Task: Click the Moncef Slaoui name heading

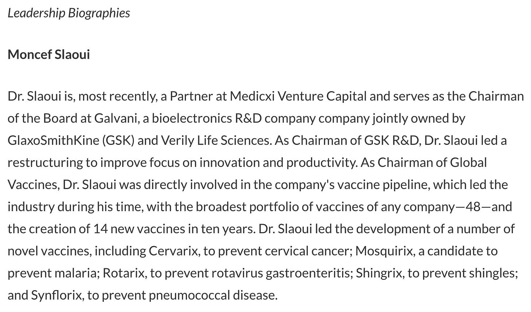Action: [x=49, y=54]
